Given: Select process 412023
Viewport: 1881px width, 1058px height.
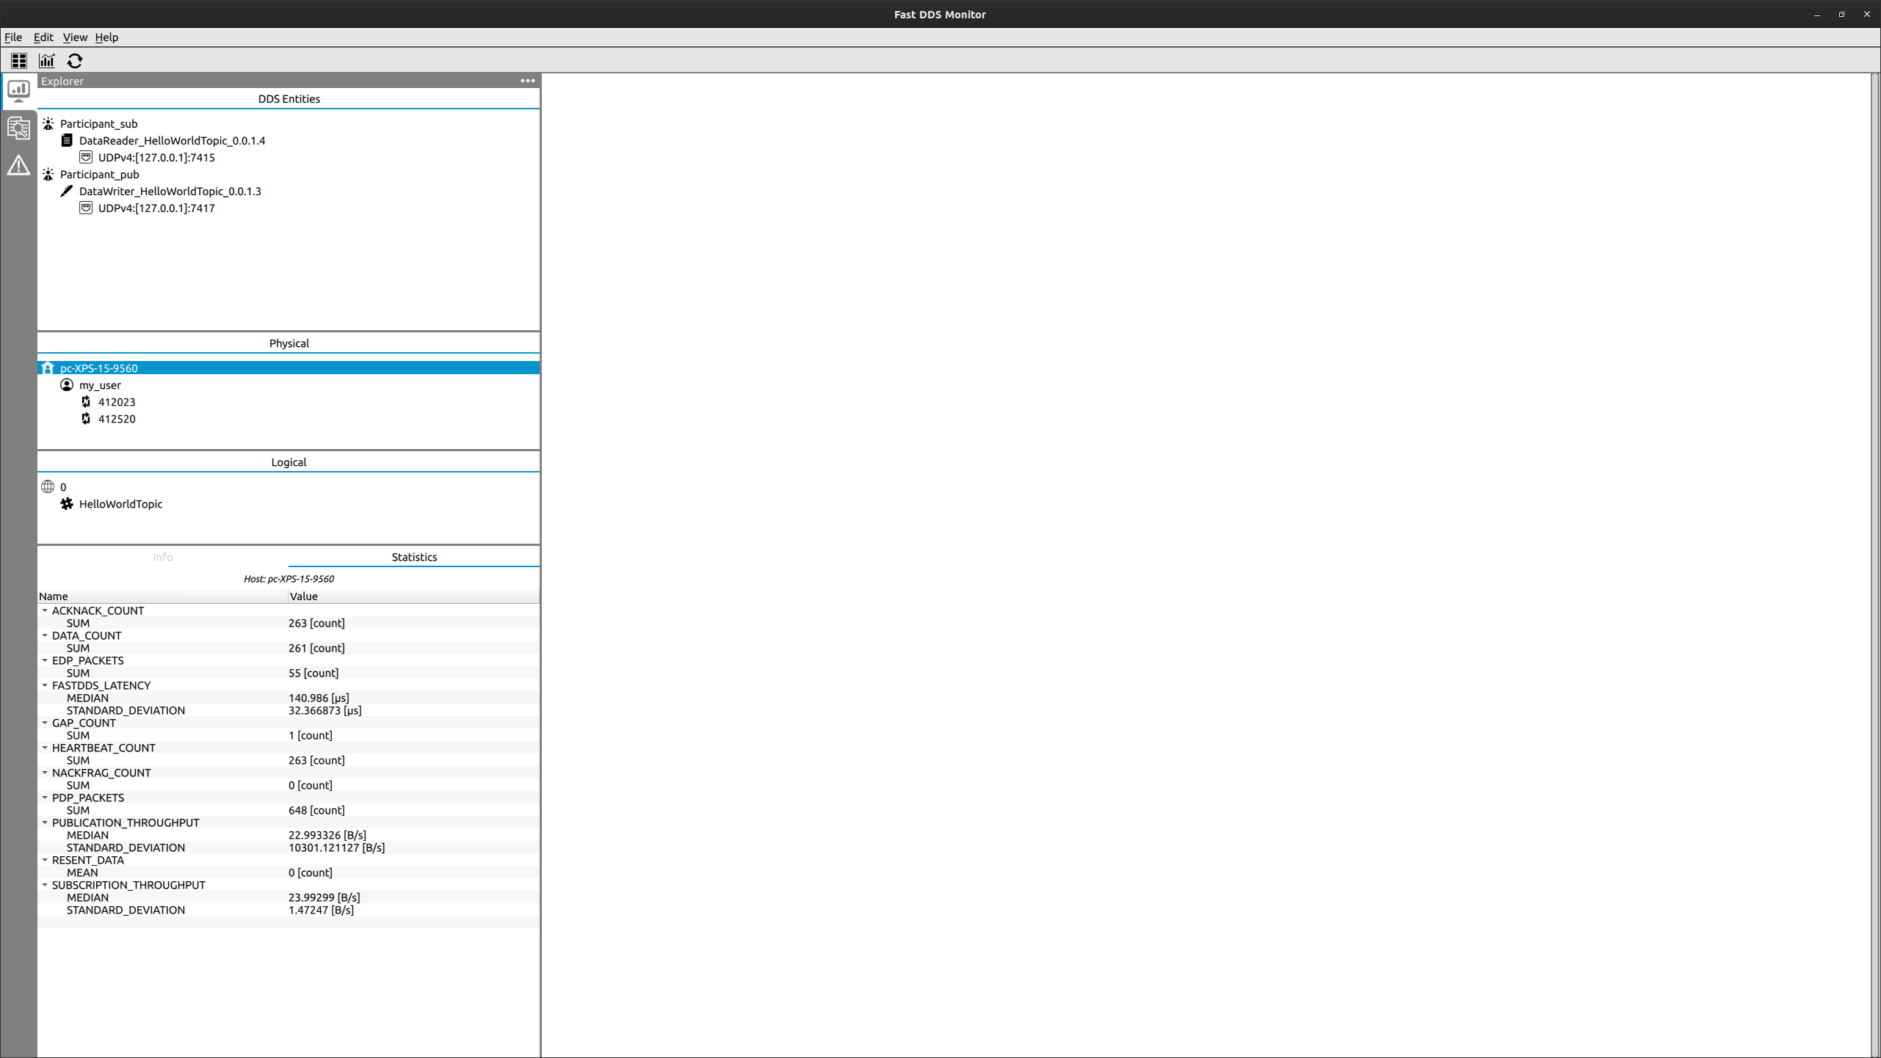Looking at the screenshot, I should coord(117,401).
